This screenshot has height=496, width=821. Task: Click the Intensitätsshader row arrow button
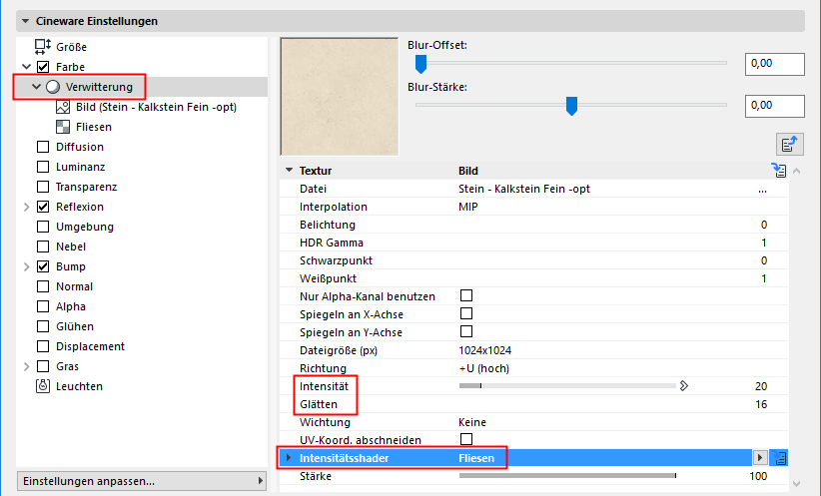click(x=760, y=458)
